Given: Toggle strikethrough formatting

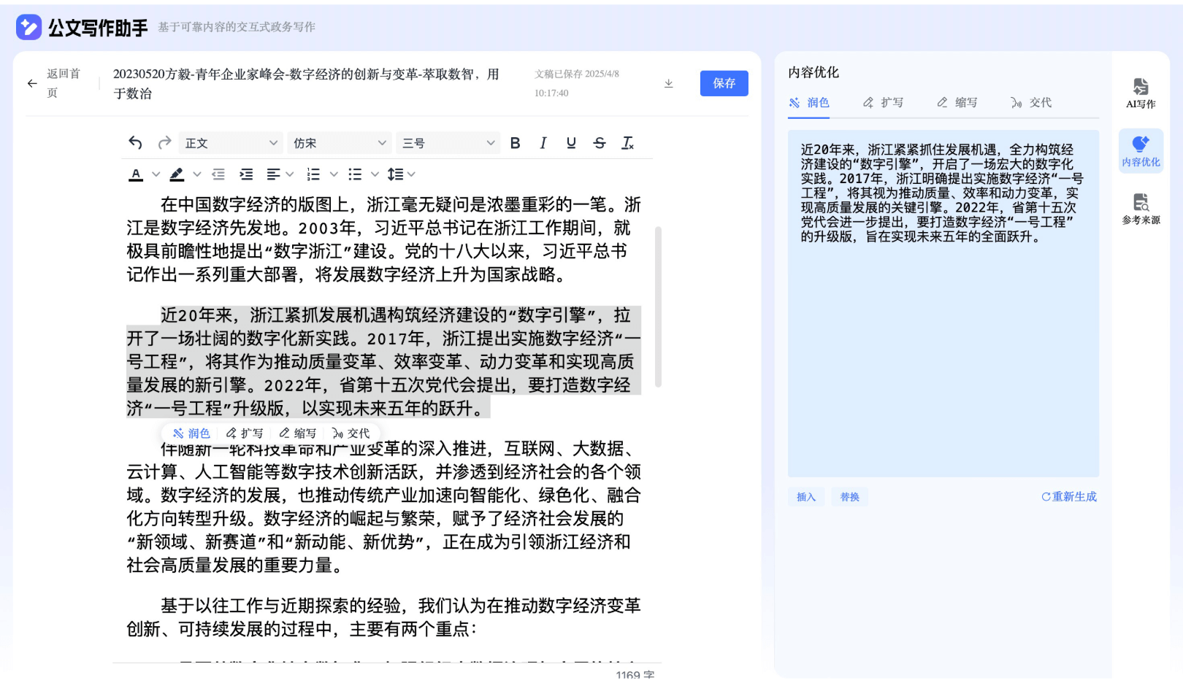Looking at the screenshot, I should [x=600, y=143].
